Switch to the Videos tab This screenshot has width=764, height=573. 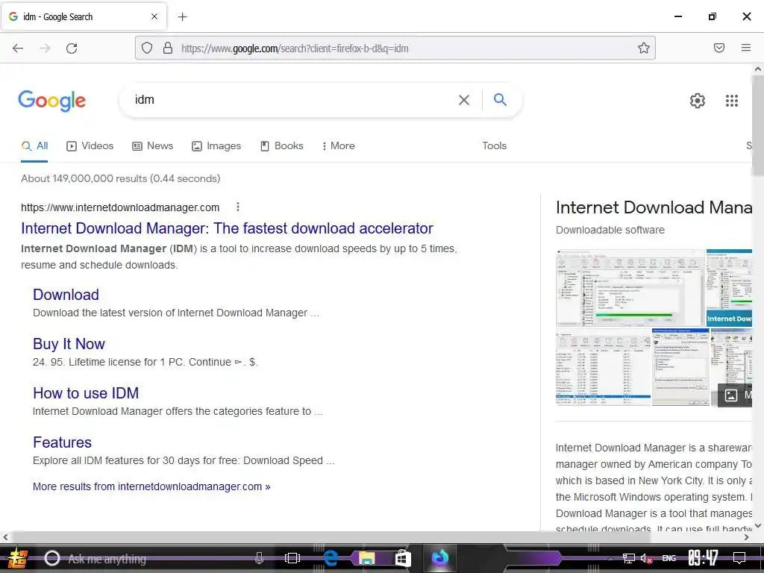click(90, 145)
